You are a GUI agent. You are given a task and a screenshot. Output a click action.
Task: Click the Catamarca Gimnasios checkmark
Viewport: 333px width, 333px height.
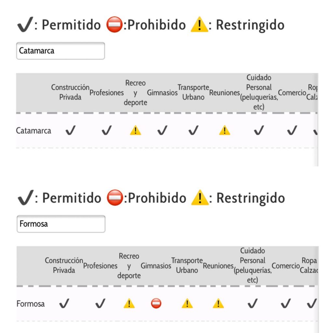162,130
